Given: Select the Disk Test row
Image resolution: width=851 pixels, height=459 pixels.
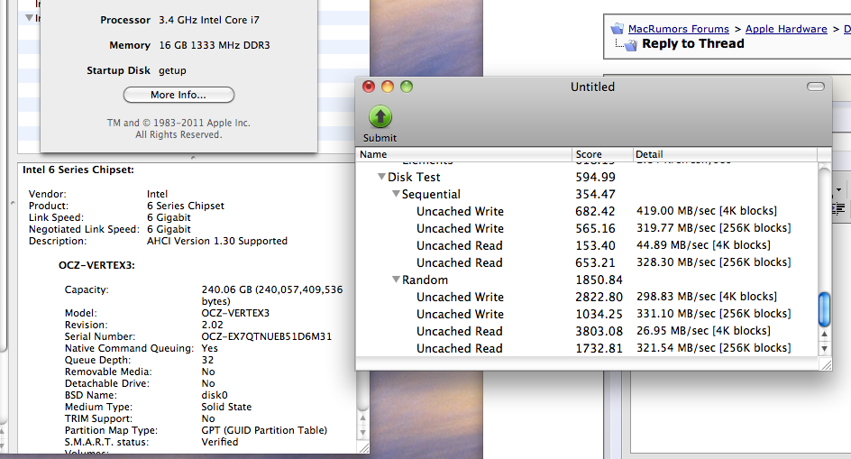Looking at the screenshot, I should pyautogui.click(x=586, y=177).
